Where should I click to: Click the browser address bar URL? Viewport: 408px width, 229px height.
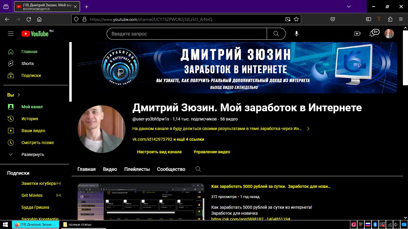pyautogui.click(x=151, y=19)
